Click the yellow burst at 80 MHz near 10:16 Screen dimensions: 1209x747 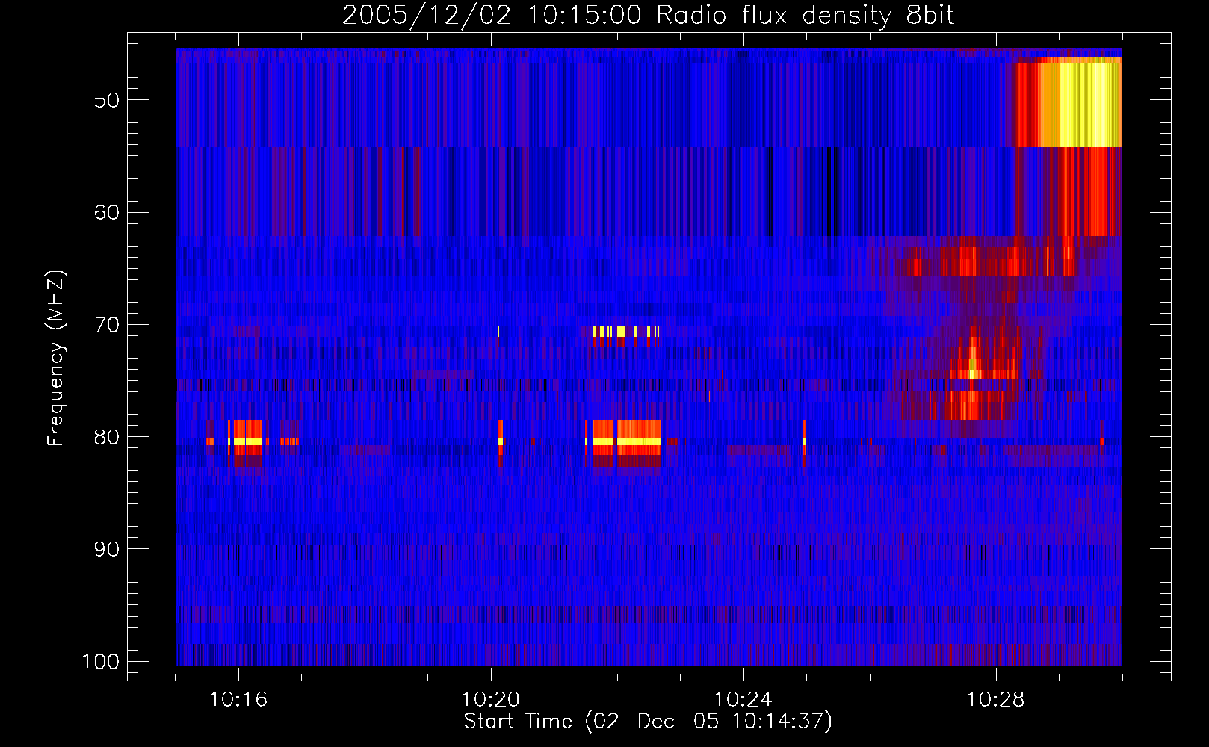(x=247, y=441)
